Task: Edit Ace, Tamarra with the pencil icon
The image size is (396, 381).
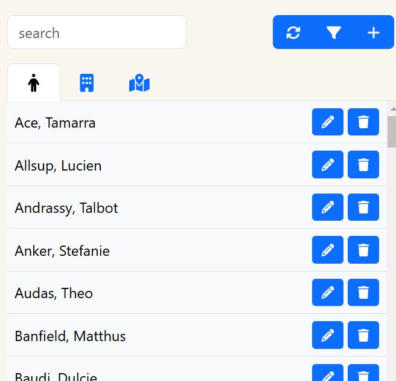Action: coord(328,122)
